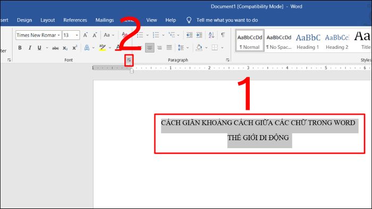Switch to the Layout tab
372x209 pixels.
pos(47,20)
